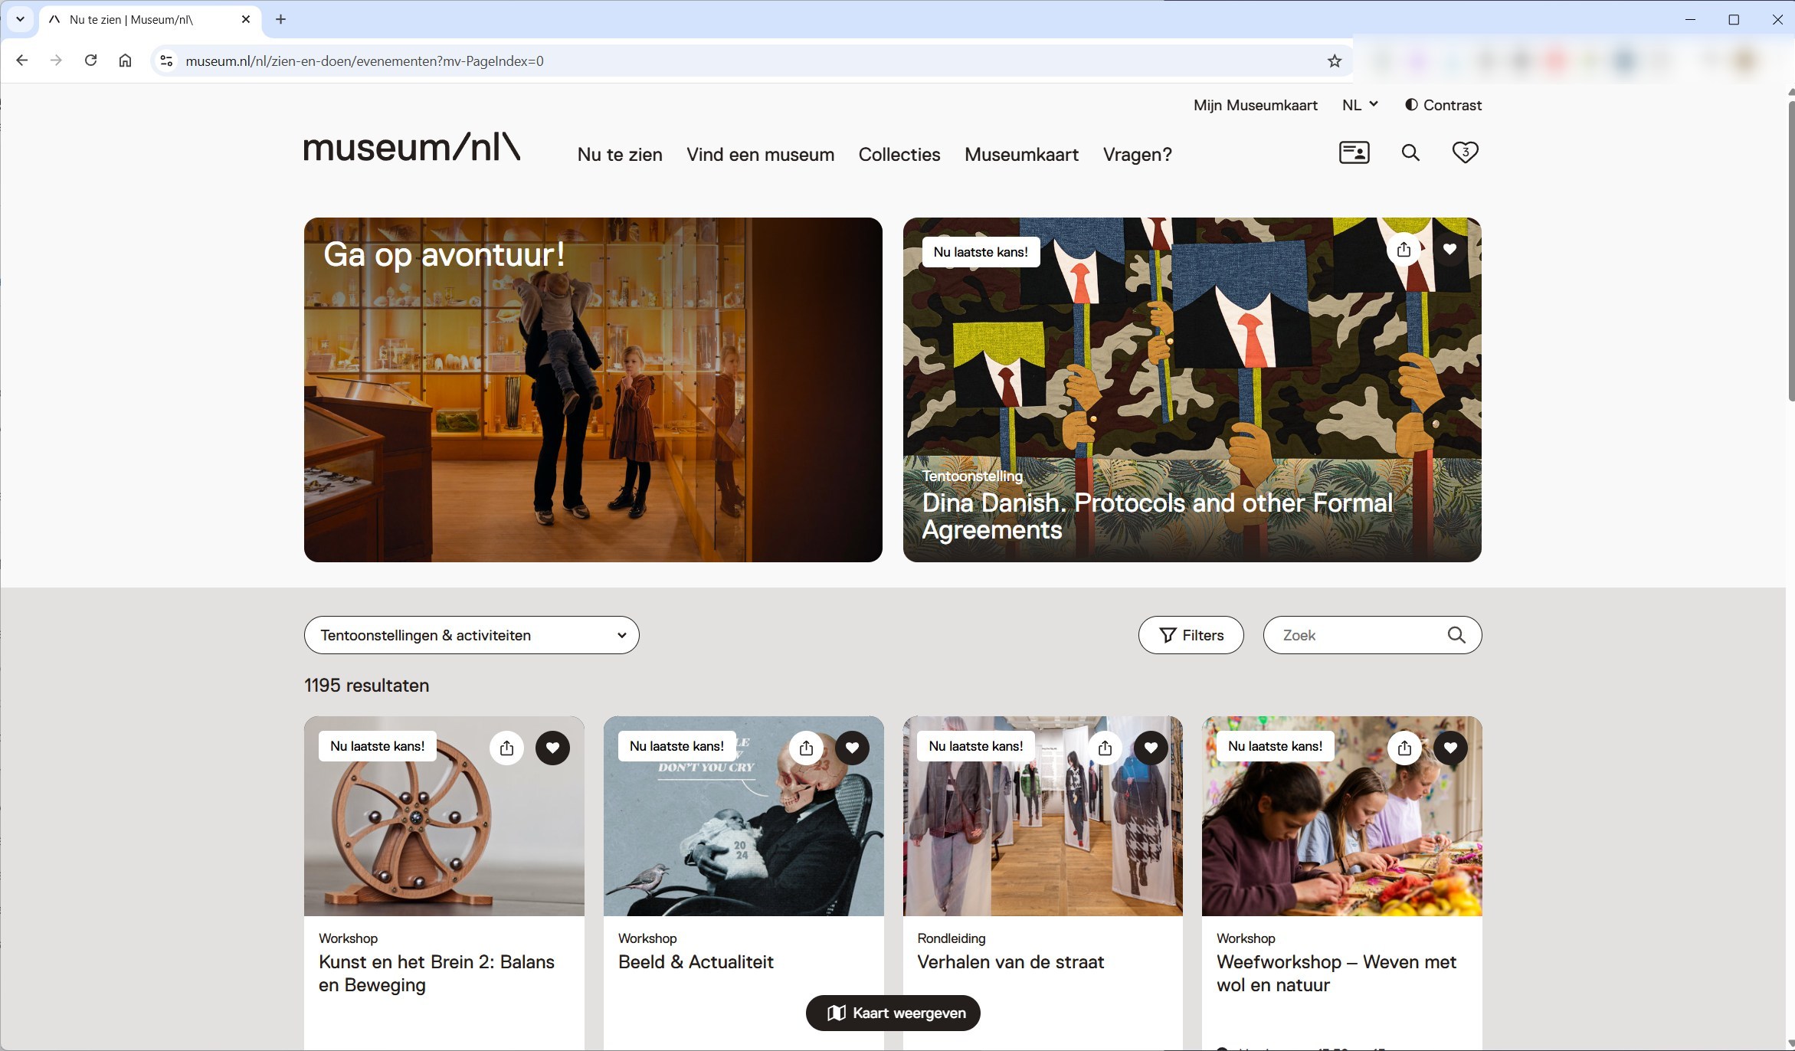Go forward with the browser forward arrow

56,61
